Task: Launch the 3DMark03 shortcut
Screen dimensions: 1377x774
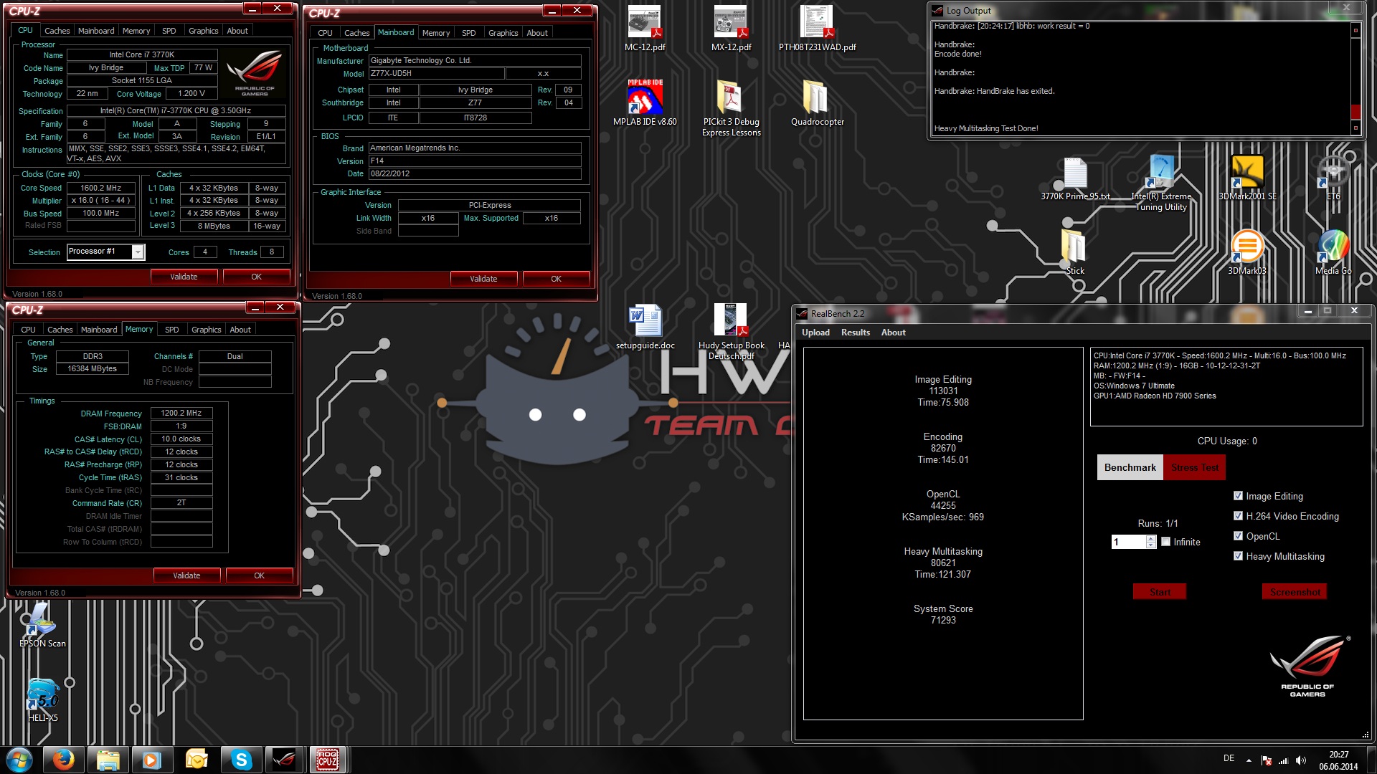Action: tap(1247, 252)
